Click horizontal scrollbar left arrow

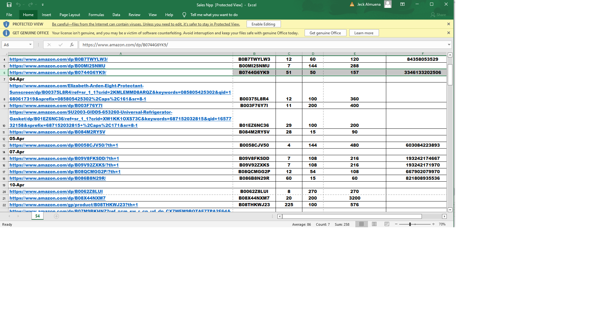[280, 216]
